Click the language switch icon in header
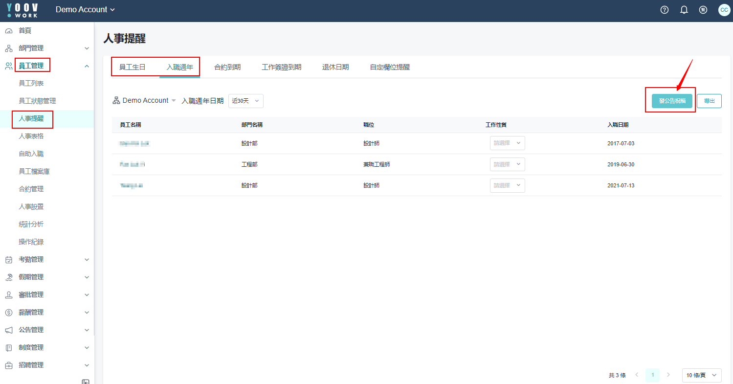This screenshot has height=384, width=733. tap(703, 10)
